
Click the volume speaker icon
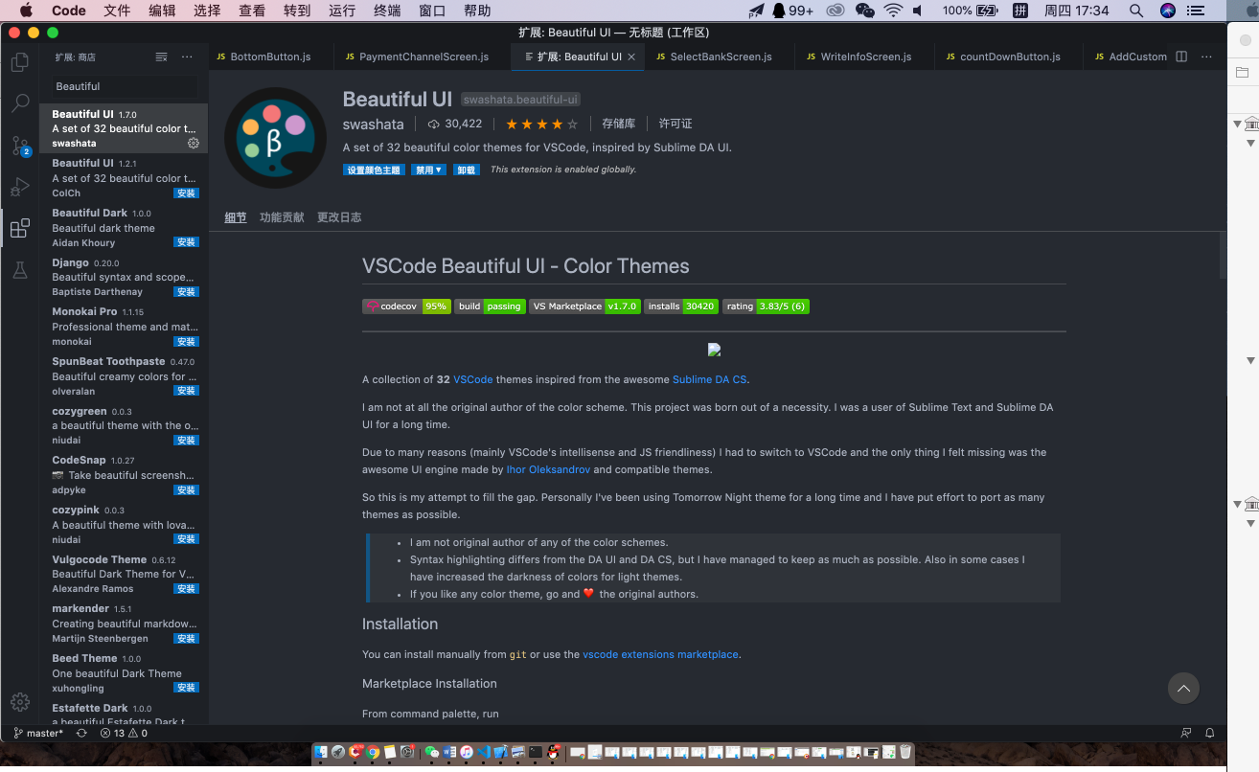[918, 11]
